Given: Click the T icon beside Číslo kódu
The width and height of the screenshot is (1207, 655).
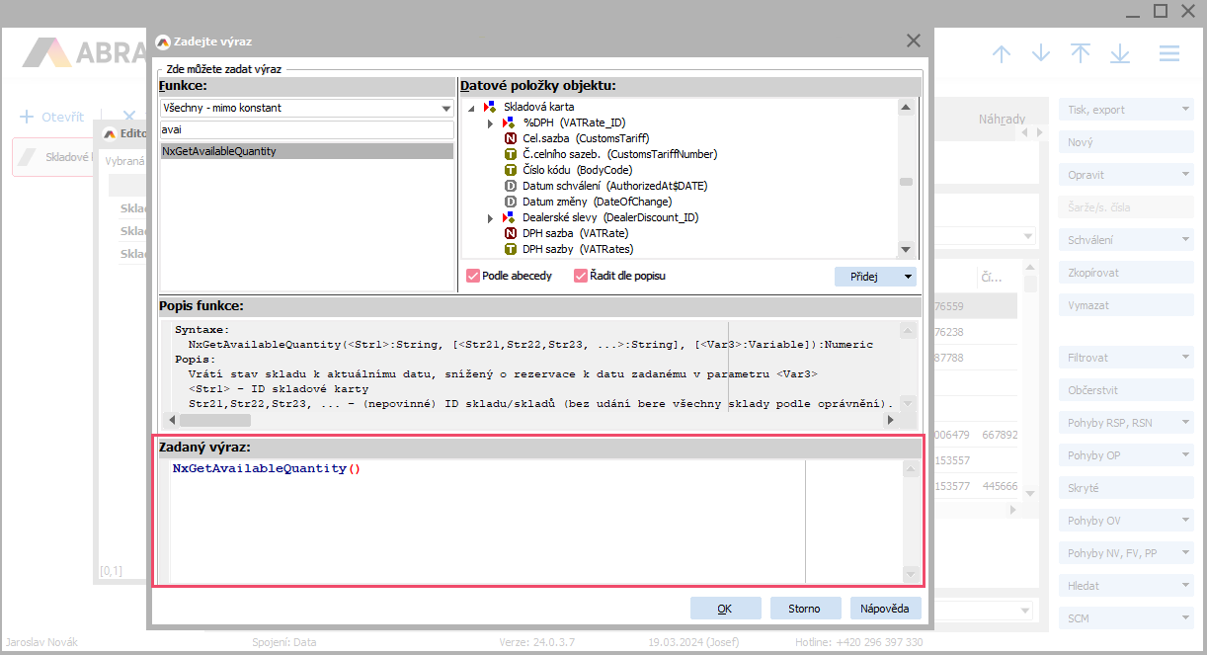Looking at the screenshot, I should click(511, 170).
